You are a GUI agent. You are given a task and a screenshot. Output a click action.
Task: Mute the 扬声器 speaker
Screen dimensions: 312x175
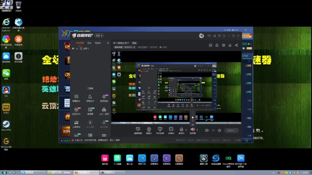(x=192, y=130)
